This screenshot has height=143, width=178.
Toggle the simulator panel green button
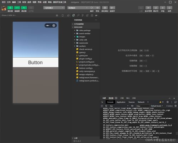tap(10, 8)
